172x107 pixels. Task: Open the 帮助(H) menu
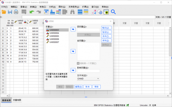105,7
